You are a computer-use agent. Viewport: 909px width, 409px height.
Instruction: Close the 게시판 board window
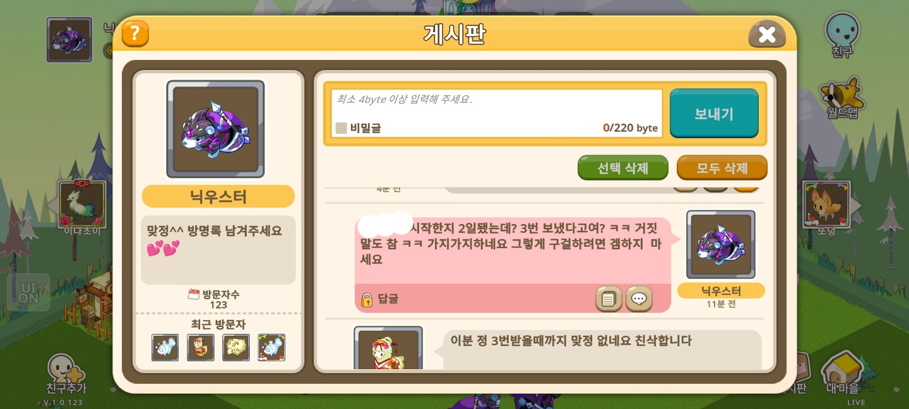(767, 34)
